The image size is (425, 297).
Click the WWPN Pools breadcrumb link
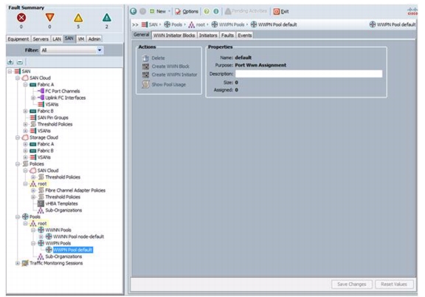pos(228,24)
